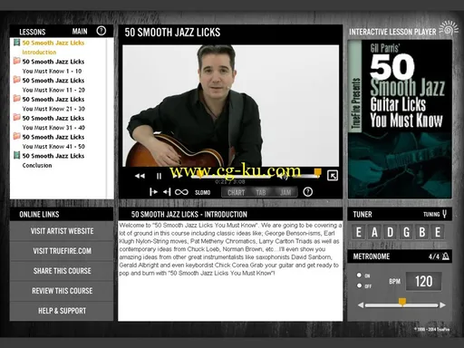Viewport: 464px width, 348px height.
Task: Increase tempo with right slider arrow
Action: click(x=442, y=305)
